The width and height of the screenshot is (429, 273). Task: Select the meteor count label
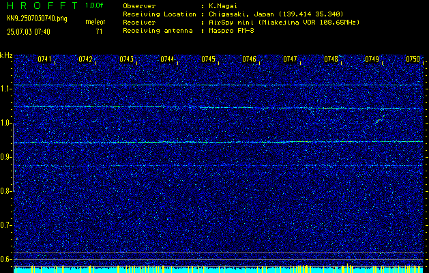click(95, 22)
